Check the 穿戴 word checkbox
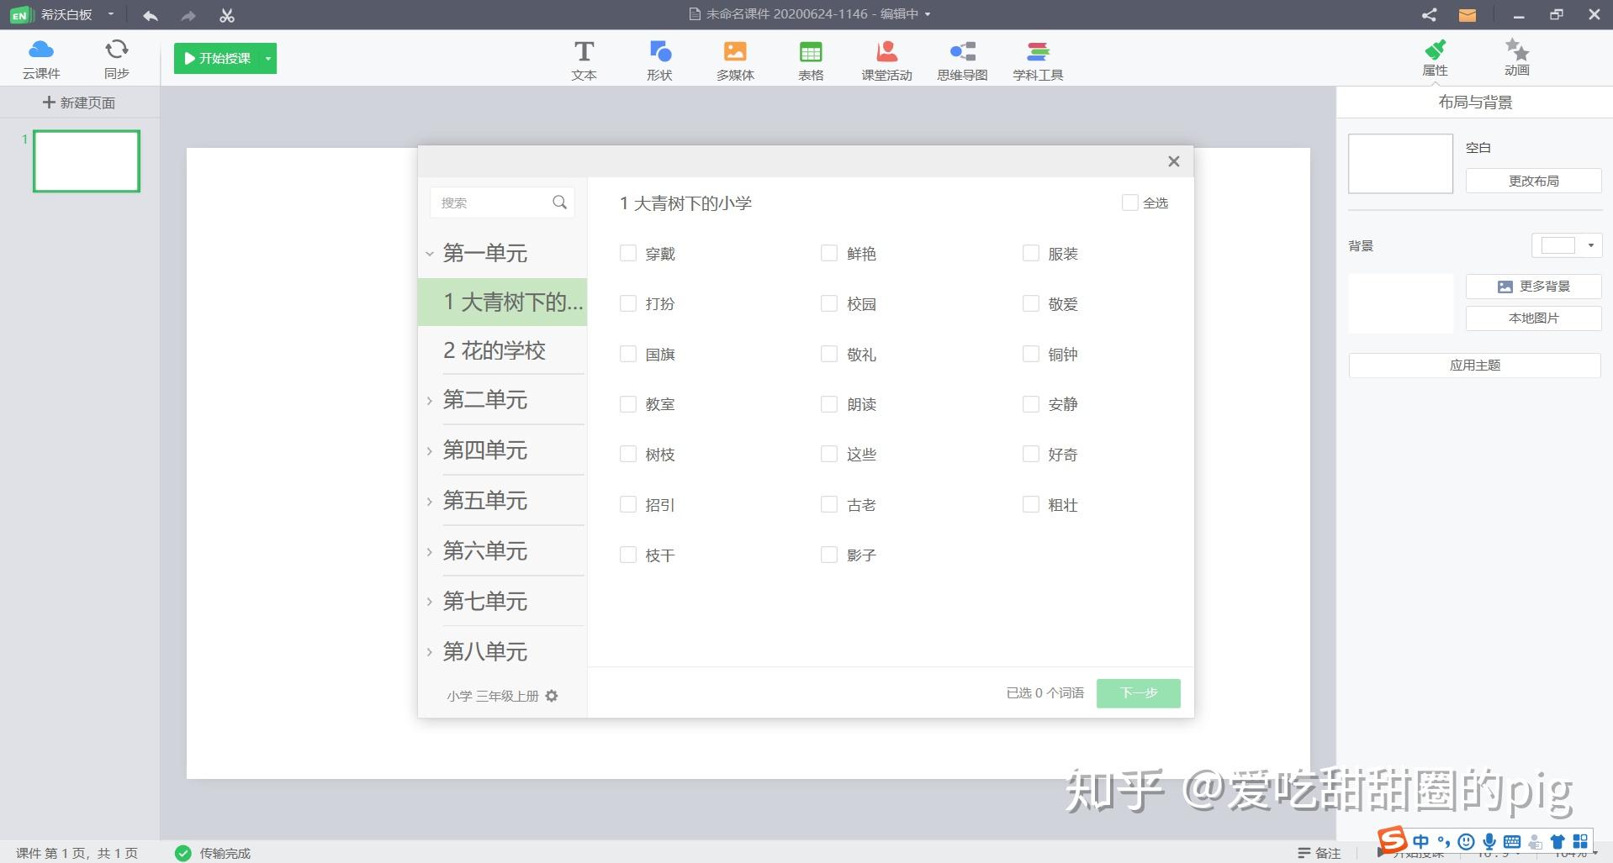 627,253
